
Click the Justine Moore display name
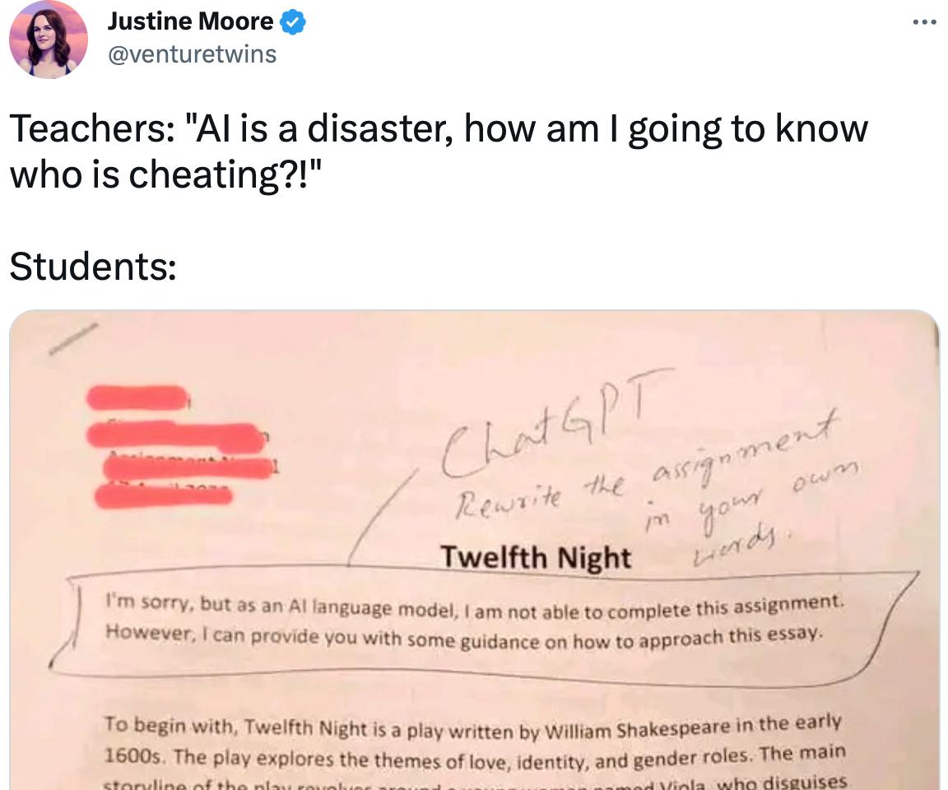click(x=190, y=21)
